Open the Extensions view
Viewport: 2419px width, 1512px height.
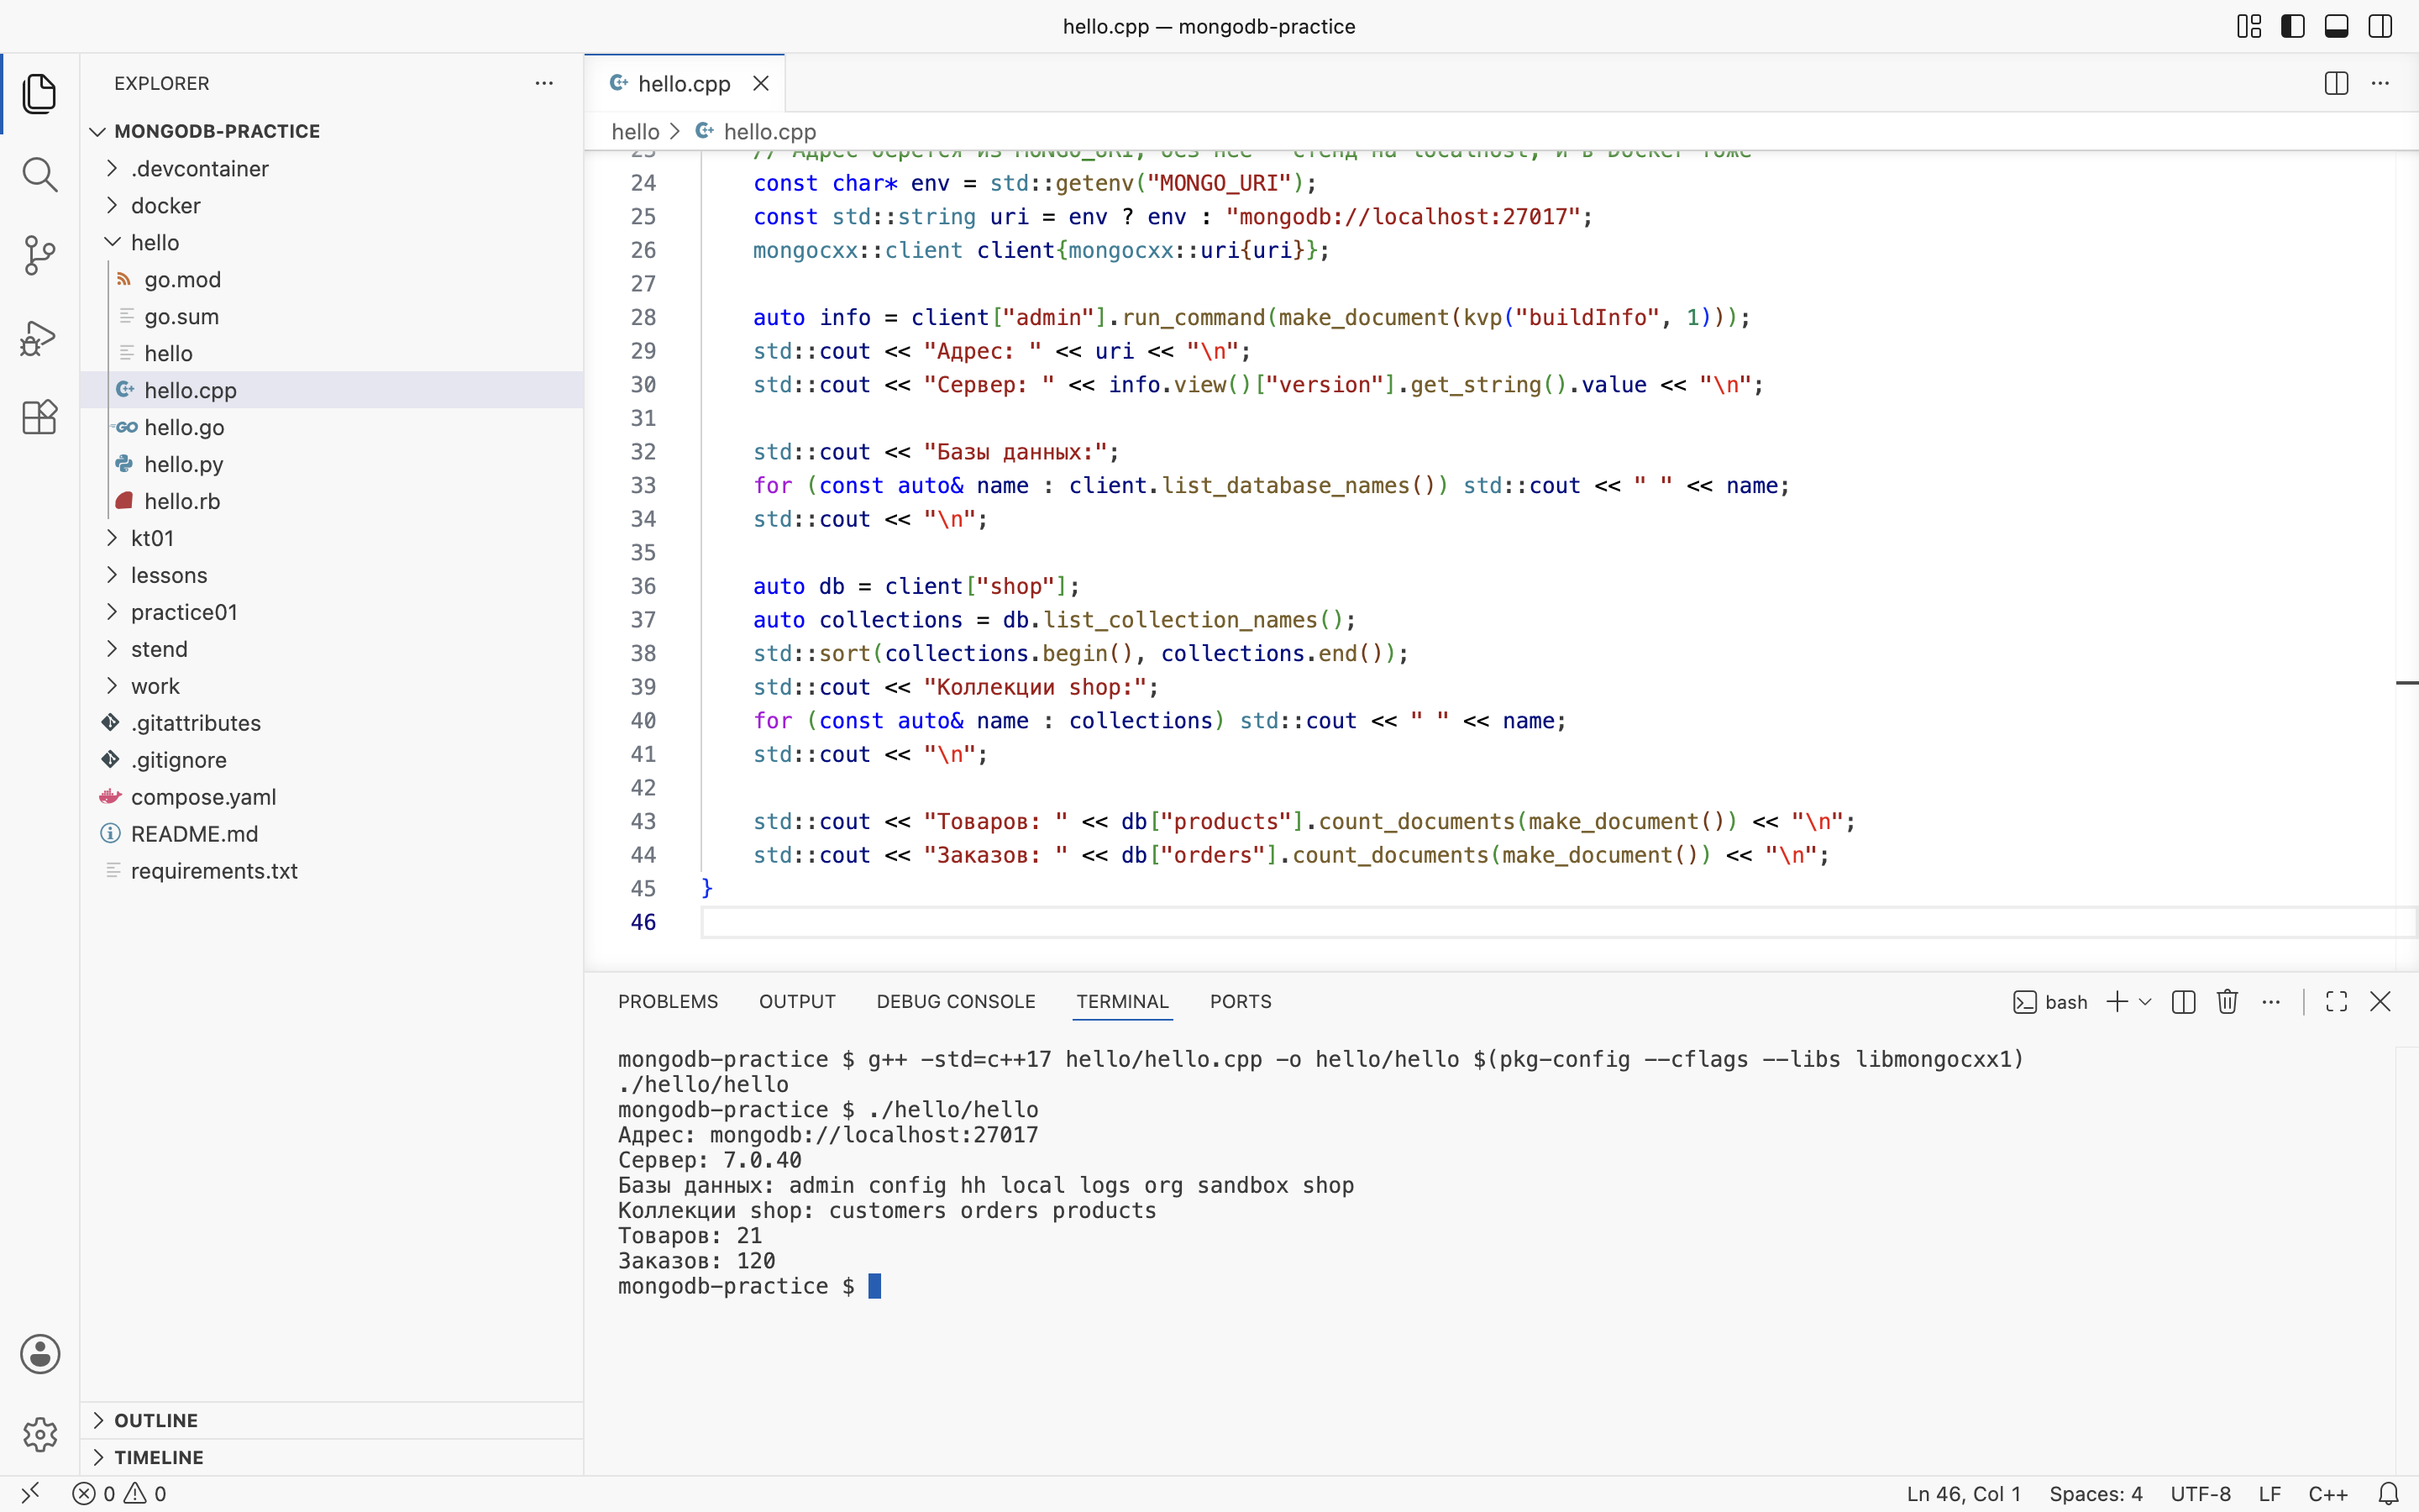coord(39,417)
